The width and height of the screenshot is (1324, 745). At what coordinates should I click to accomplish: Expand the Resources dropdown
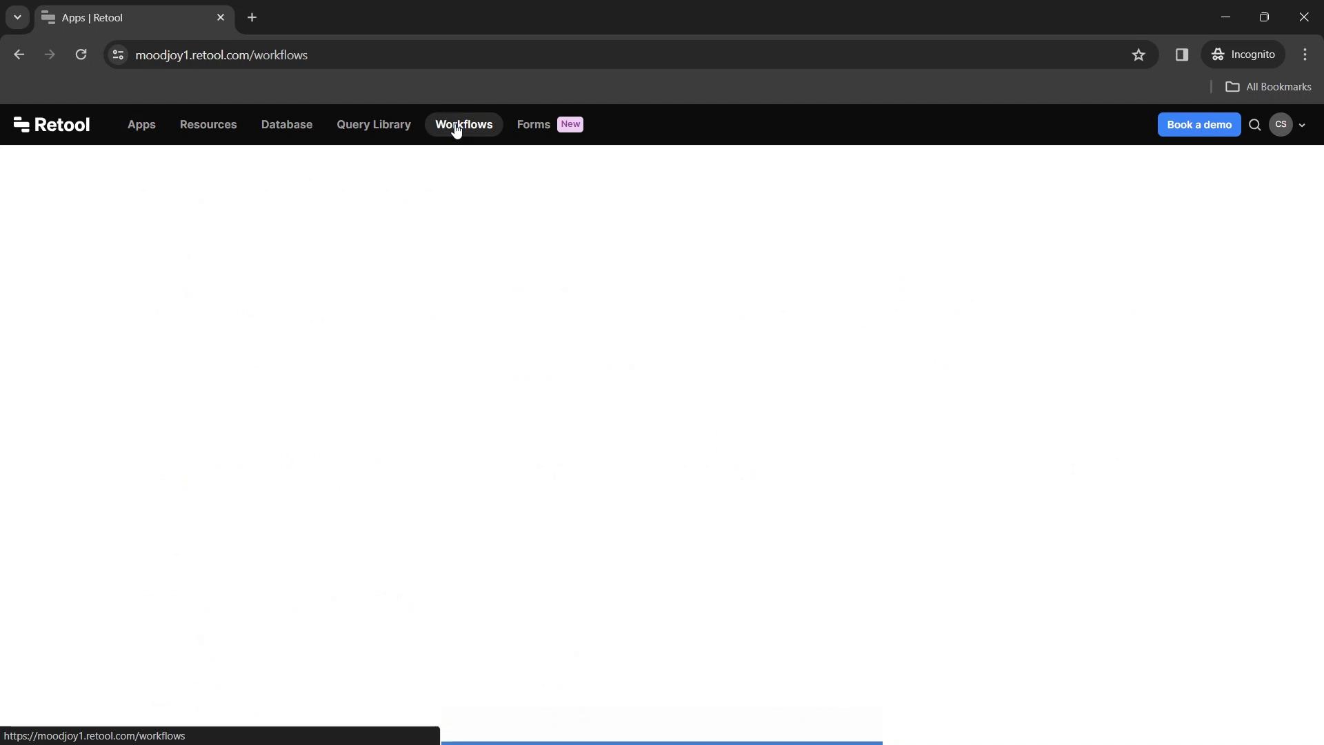pyautogui.click(x=208, y=125)
